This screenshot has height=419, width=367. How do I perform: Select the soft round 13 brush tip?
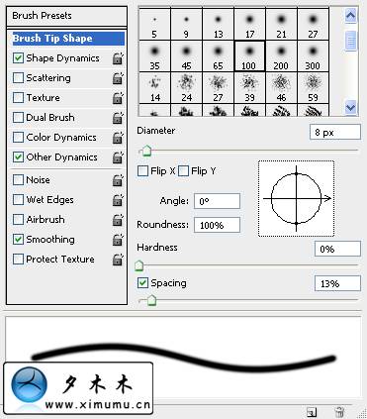tap(218, 25)
